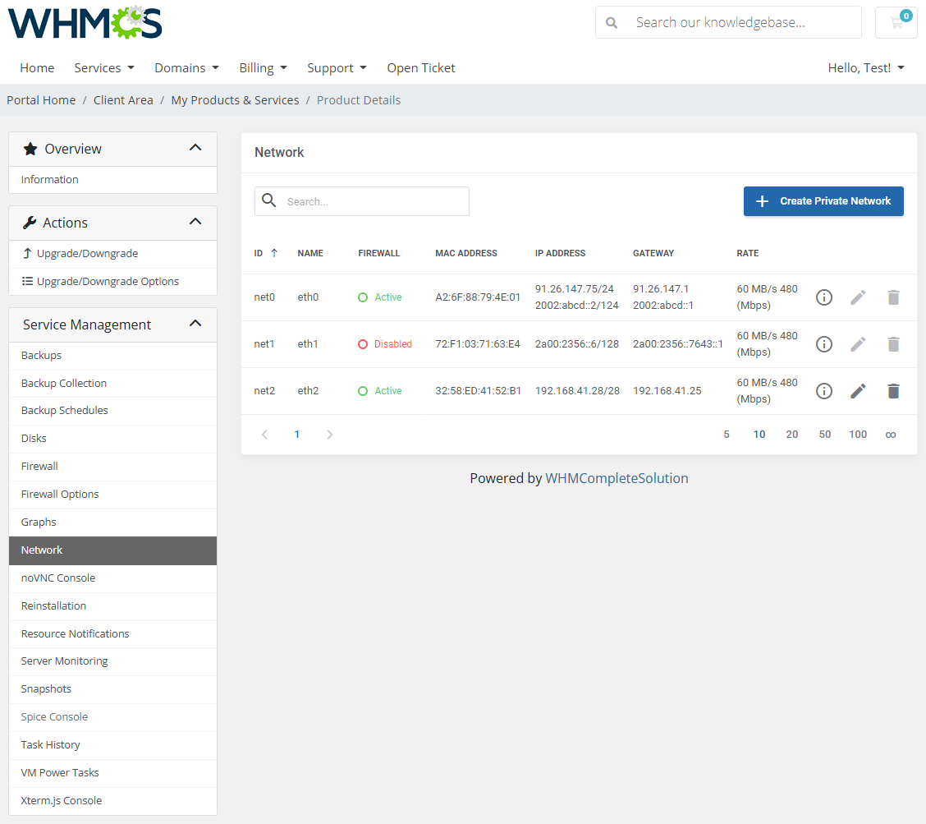Open the Billing dropdown menu
This screenshot has width=926, height=824.
(263, 68)
